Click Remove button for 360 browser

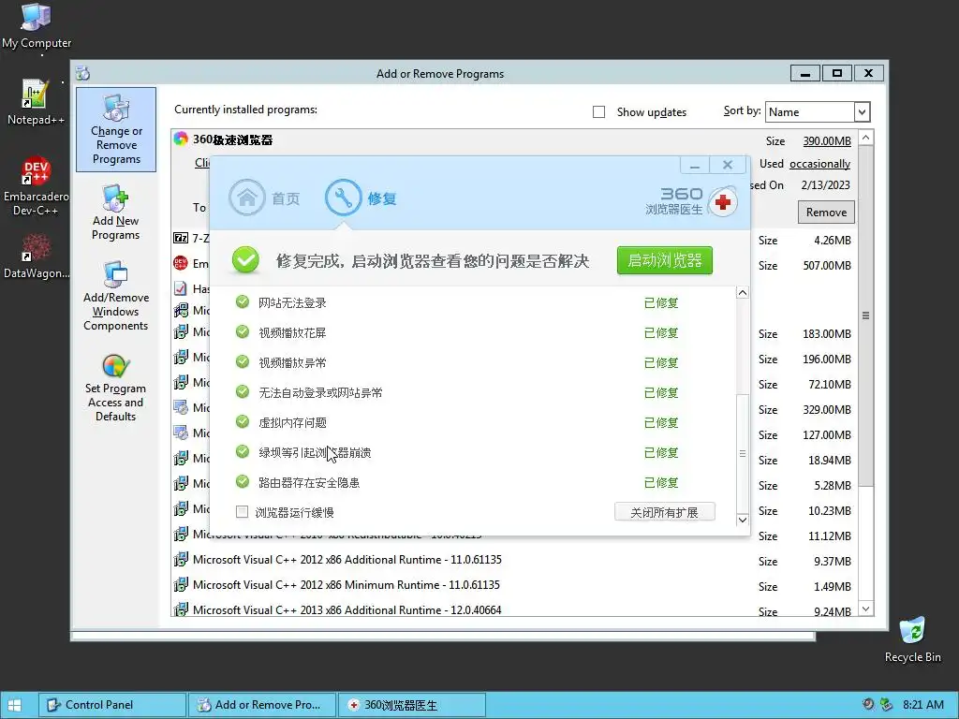pyautogui.click(x=826, y=213)
